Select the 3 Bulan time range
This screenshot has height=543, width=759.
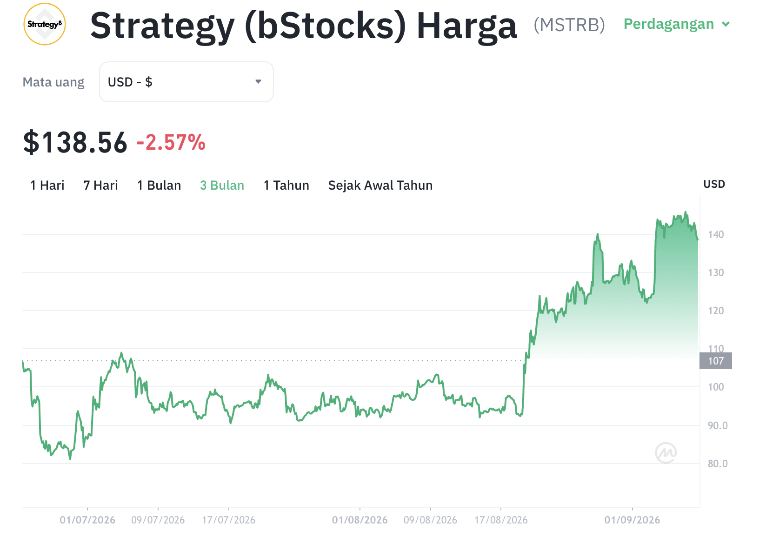pyautogui.click(x=222, y=185)
